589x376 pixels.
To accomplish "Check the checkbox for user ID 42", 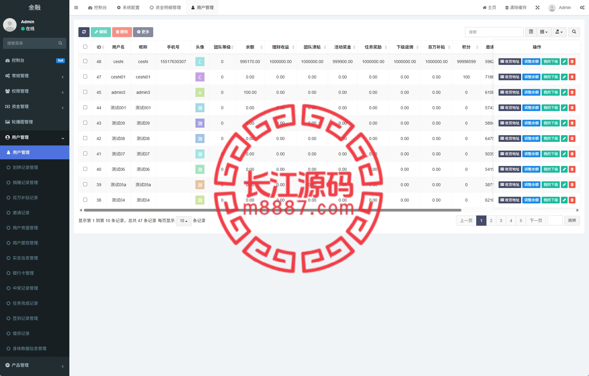I will pyautogui.click(x=85, y=138).
